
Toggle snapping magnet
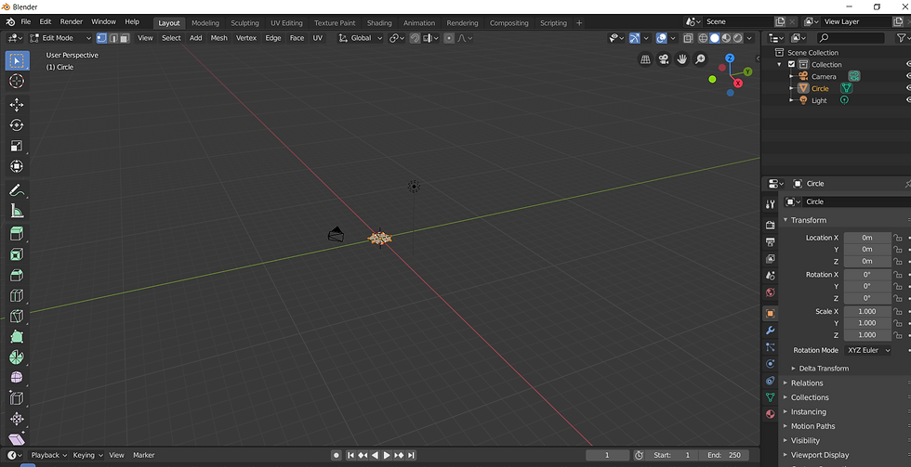point(415,38)
